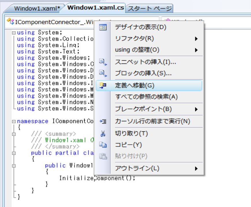Collapse the public partial class block

14,153
